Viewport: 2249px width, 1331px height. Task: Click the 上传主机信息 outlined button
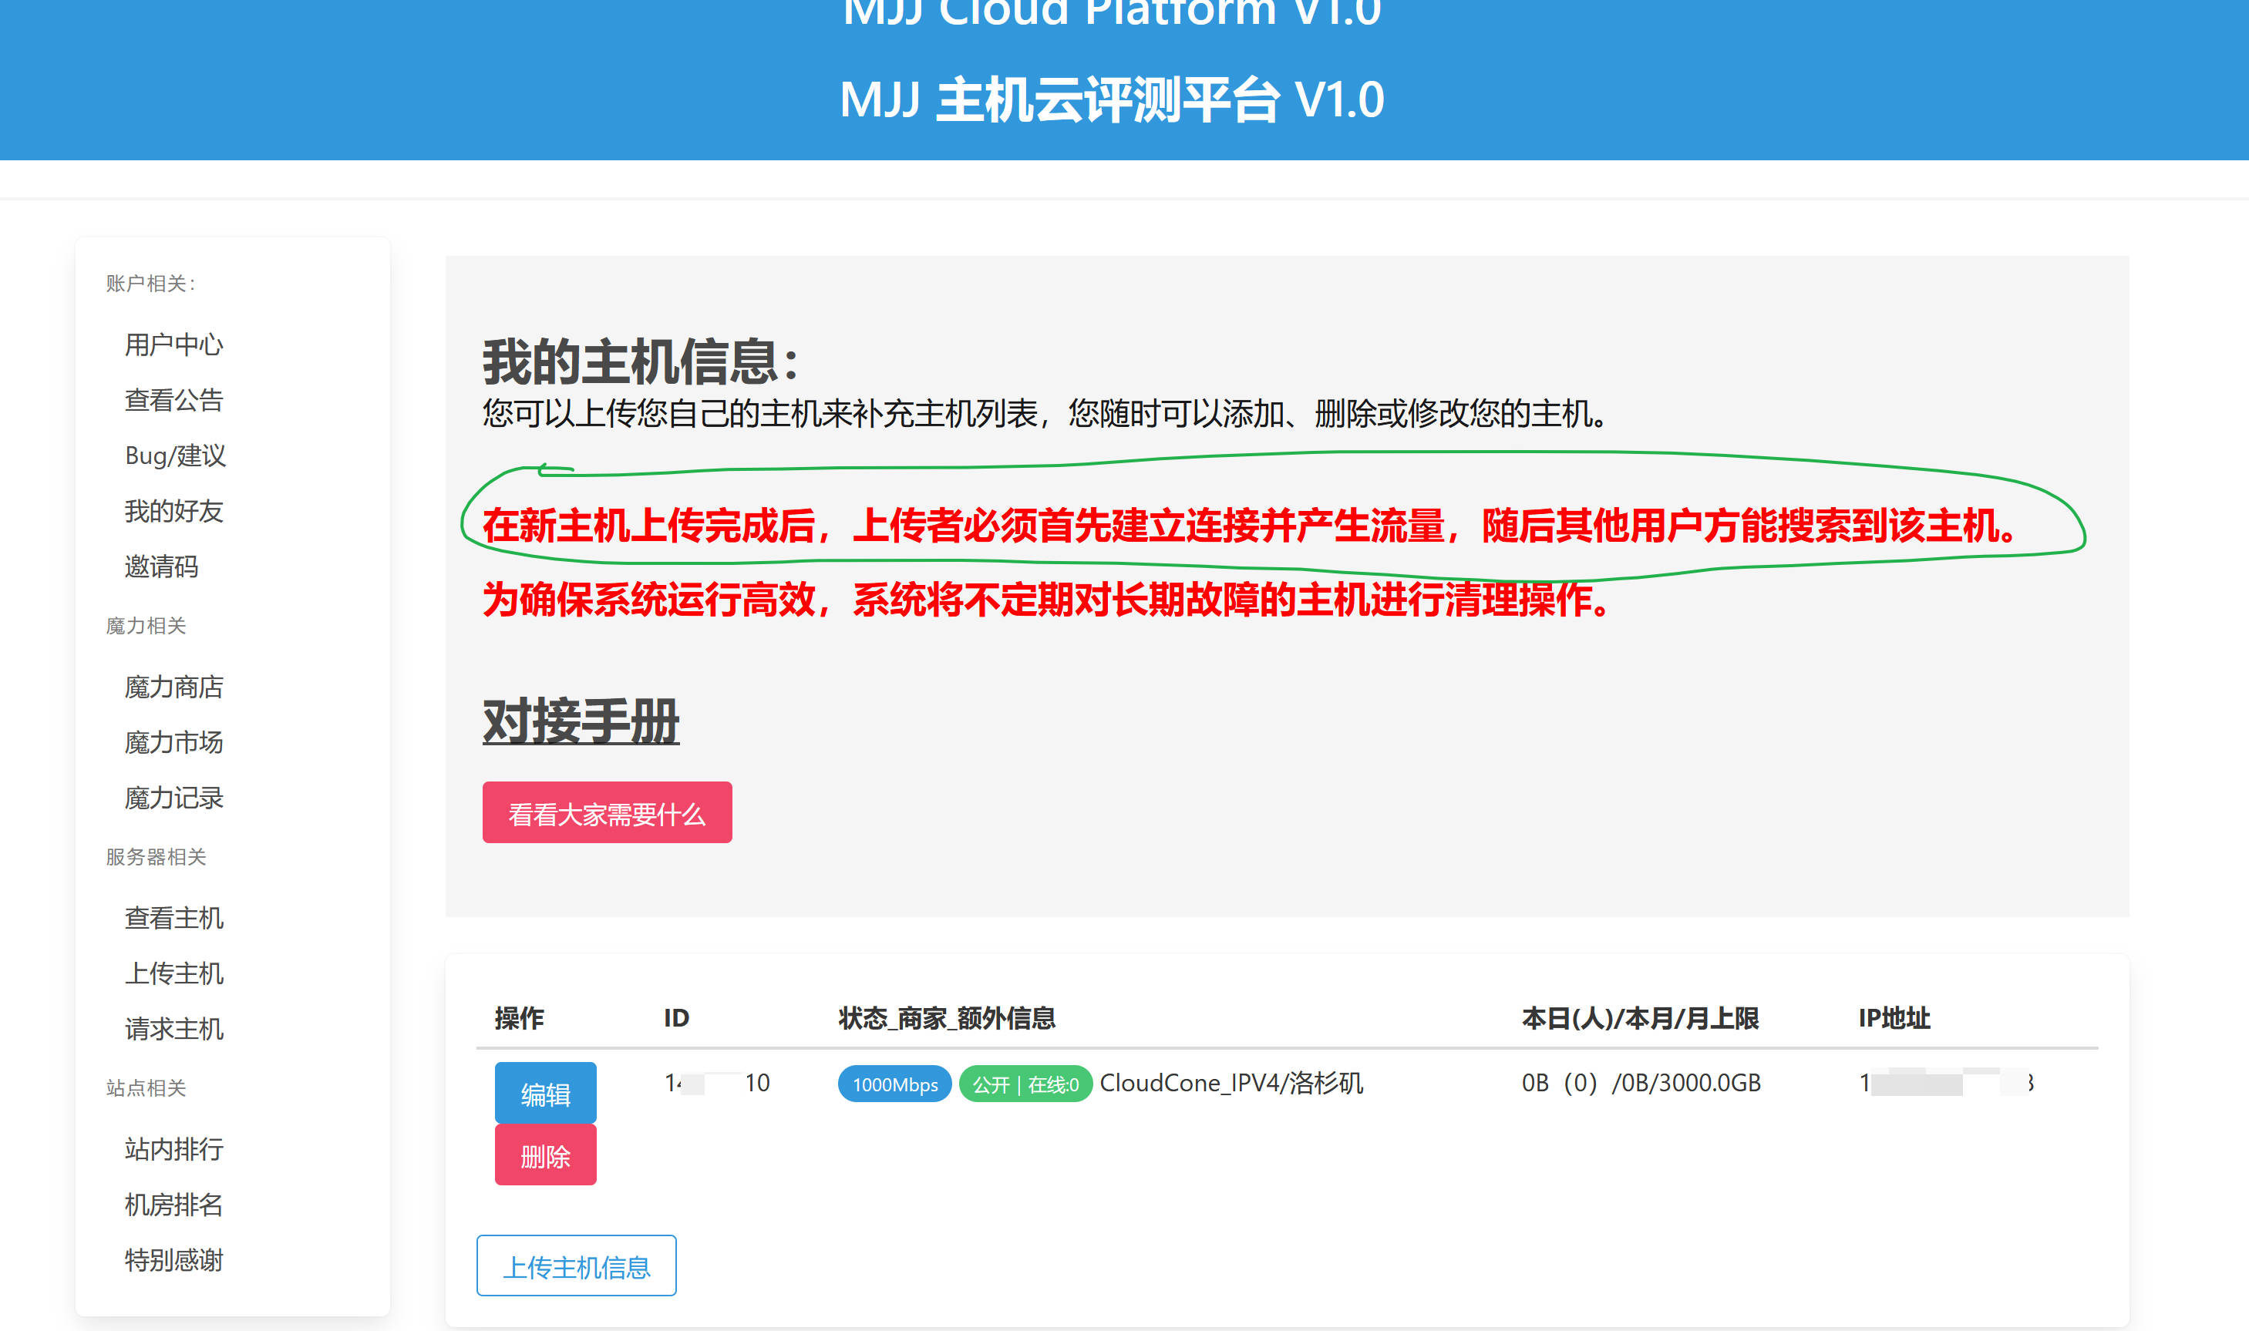click(x=576, y=1266)
